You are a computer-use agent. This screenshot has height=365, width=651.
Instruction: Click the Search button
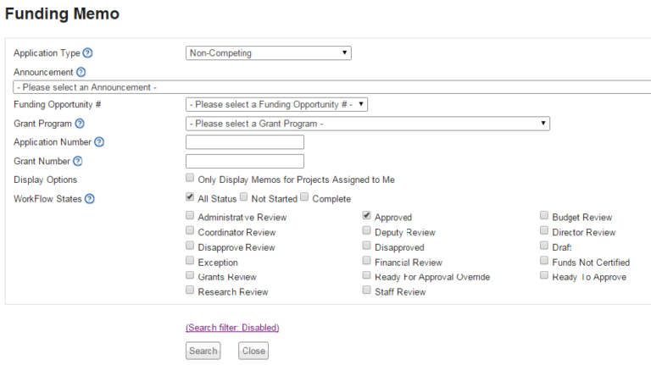tap(203, 351)
